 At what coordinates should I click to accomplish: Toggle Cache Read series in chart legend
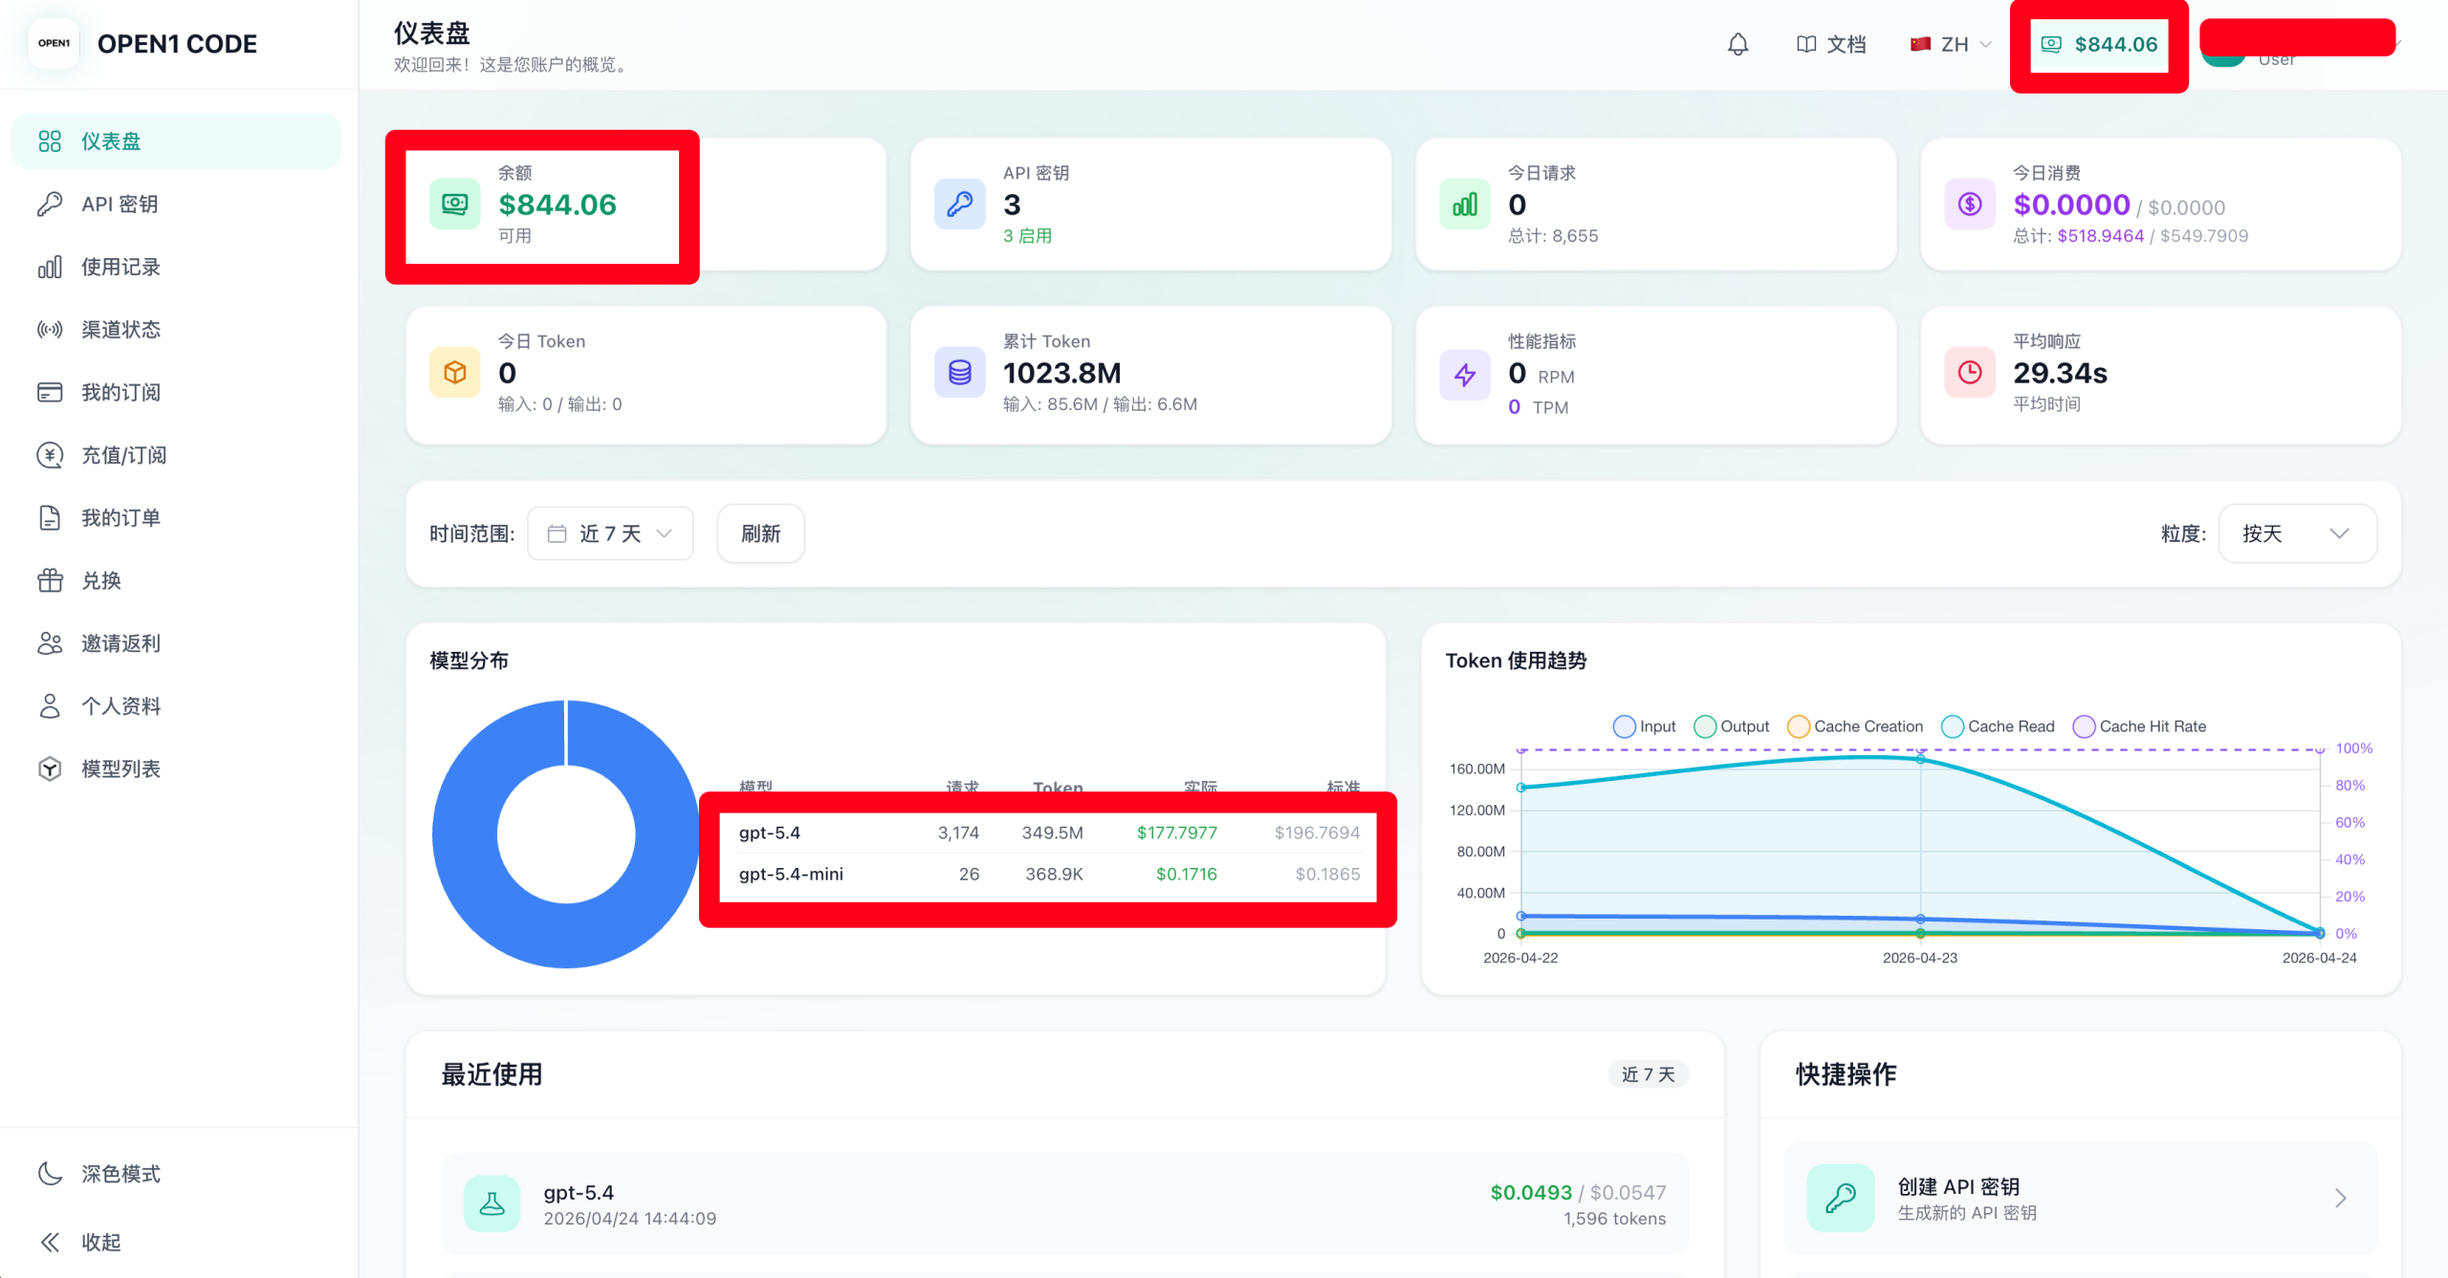coord(1998,726)
